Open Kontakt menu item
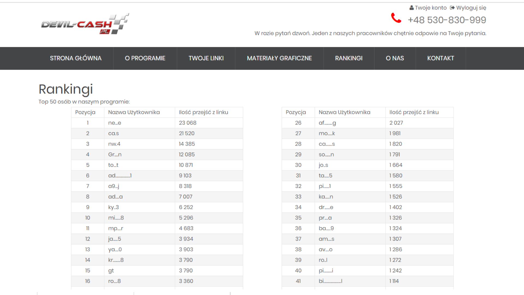524x295 pixels. click(440, 58)
